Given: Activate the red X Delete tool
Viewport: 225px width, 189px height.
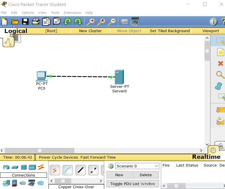Looking at the screenshot, I should pos(220,63).
